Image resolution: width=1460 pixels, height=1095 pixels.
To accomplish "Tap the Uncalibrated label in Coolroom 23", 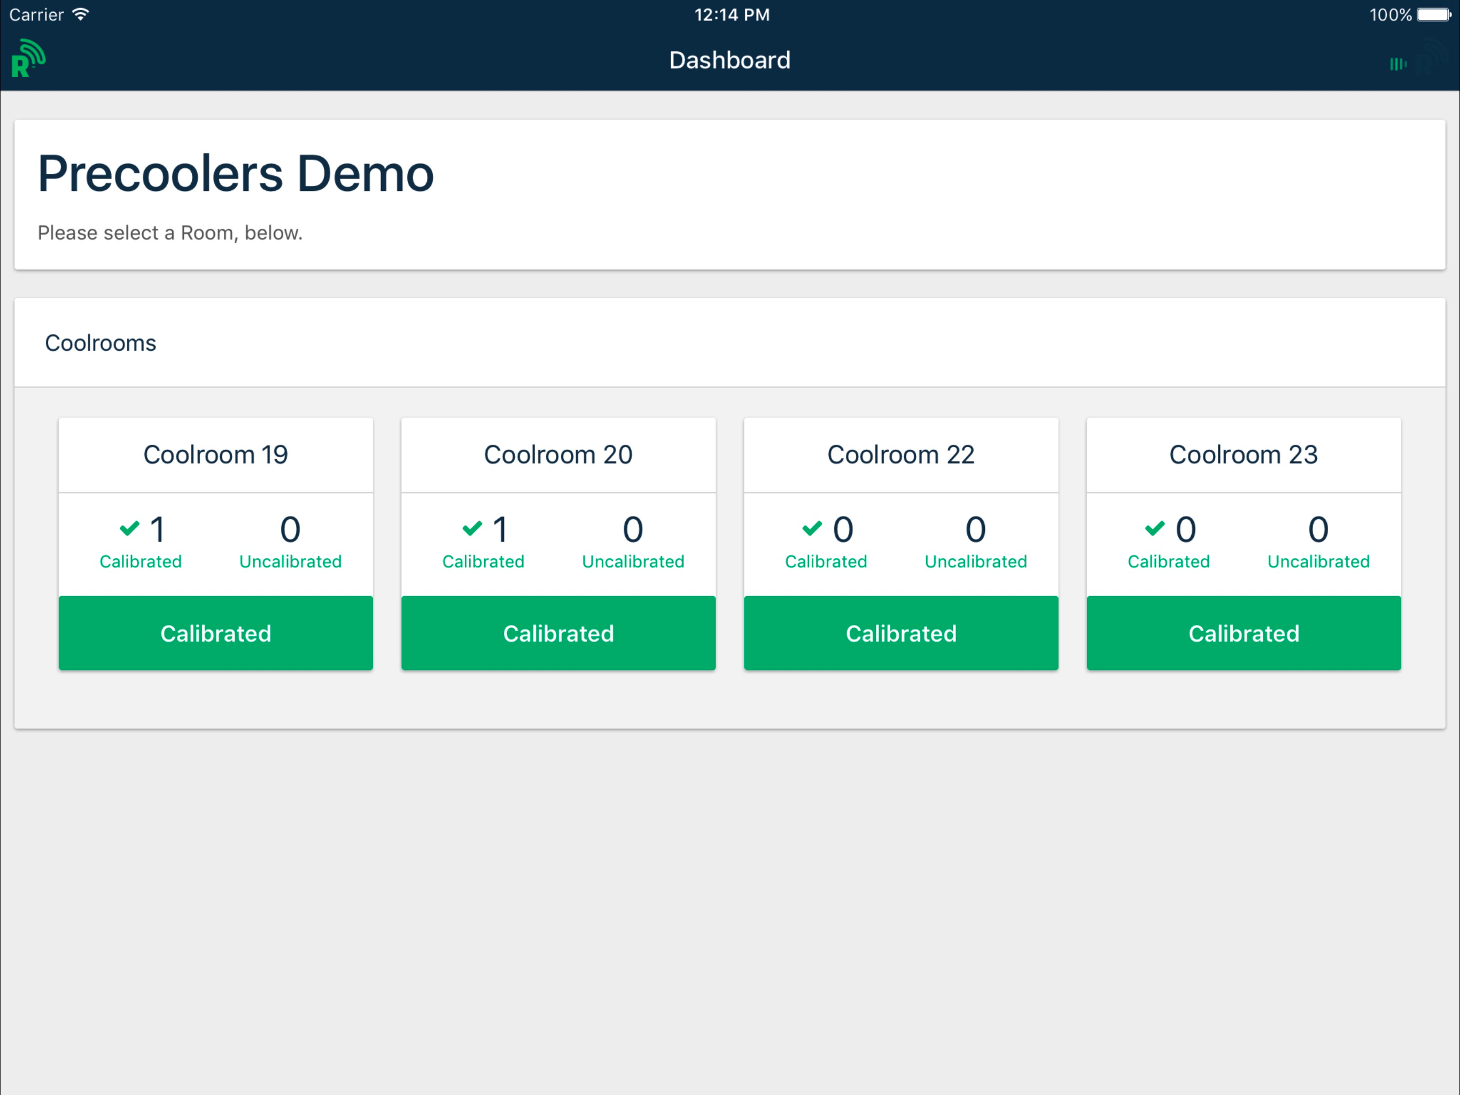I will (x=1318, y=561).
